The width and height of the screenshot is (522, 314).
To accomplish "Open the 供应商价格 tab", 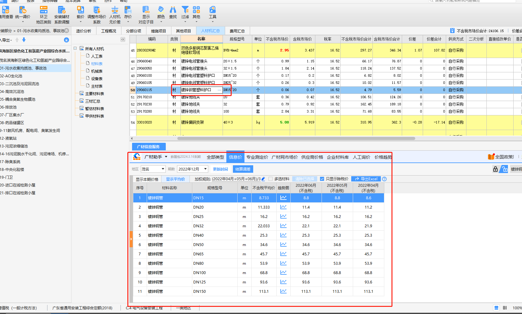I will [312, 157].
